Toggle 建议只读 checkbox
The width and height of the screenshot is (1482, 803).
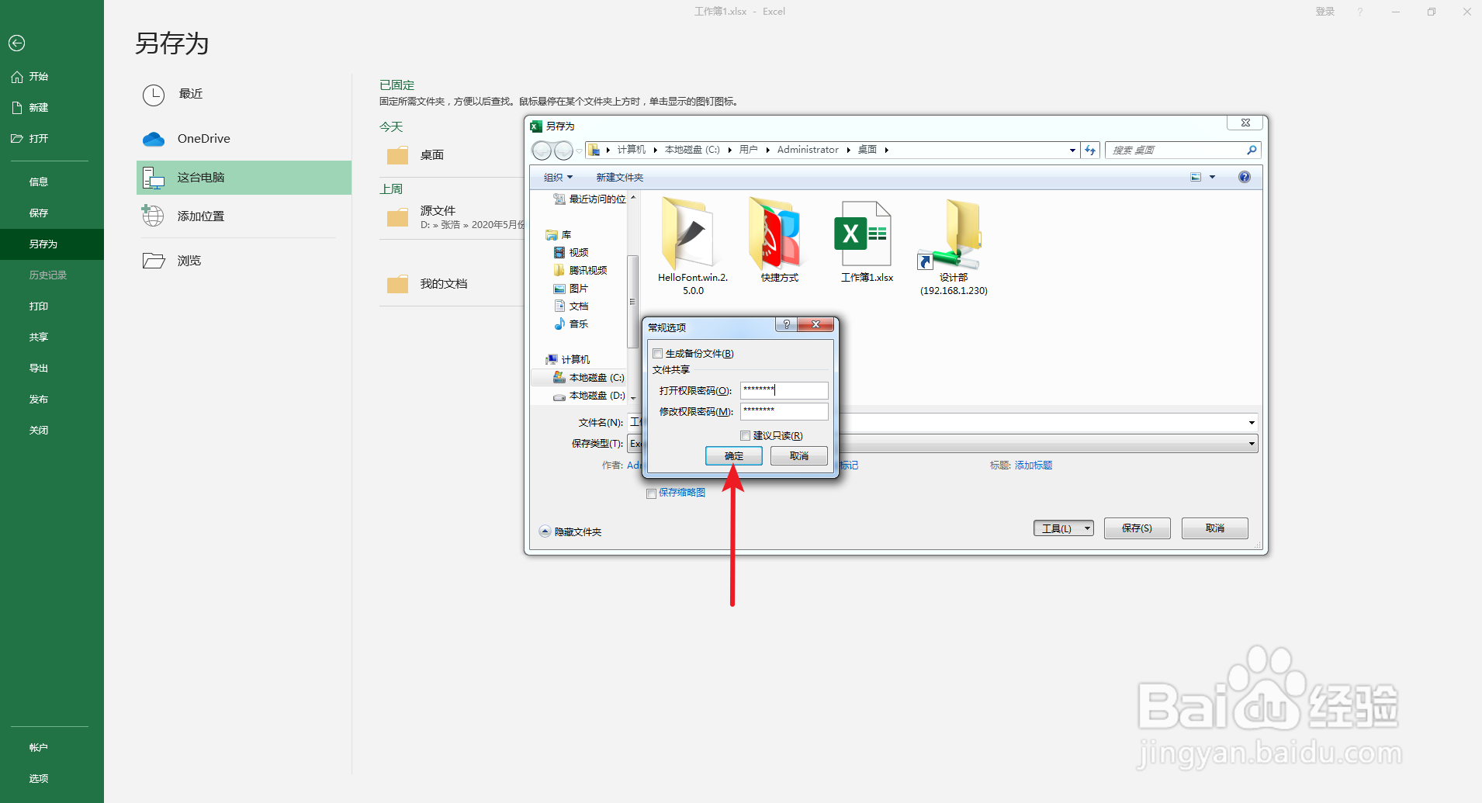point(745,436)
